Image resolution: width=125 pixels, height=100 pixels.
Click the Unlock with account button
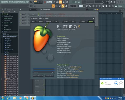pos(38,76)
